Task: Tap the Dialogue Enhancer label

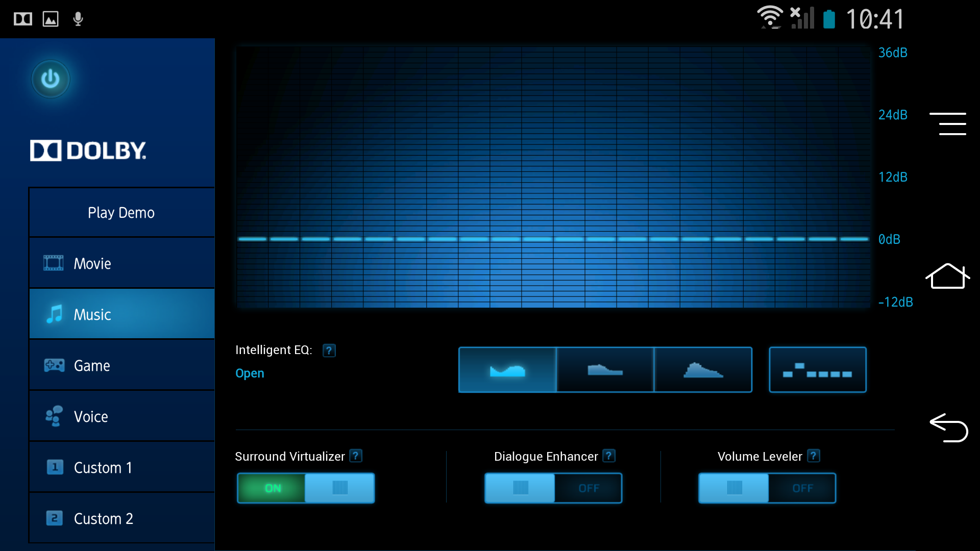Action: 546,457
